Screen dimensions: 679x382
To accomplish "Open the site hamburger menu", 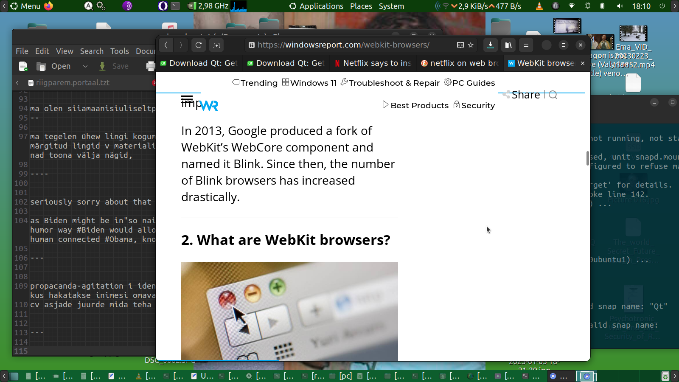I will click(187, 99).
